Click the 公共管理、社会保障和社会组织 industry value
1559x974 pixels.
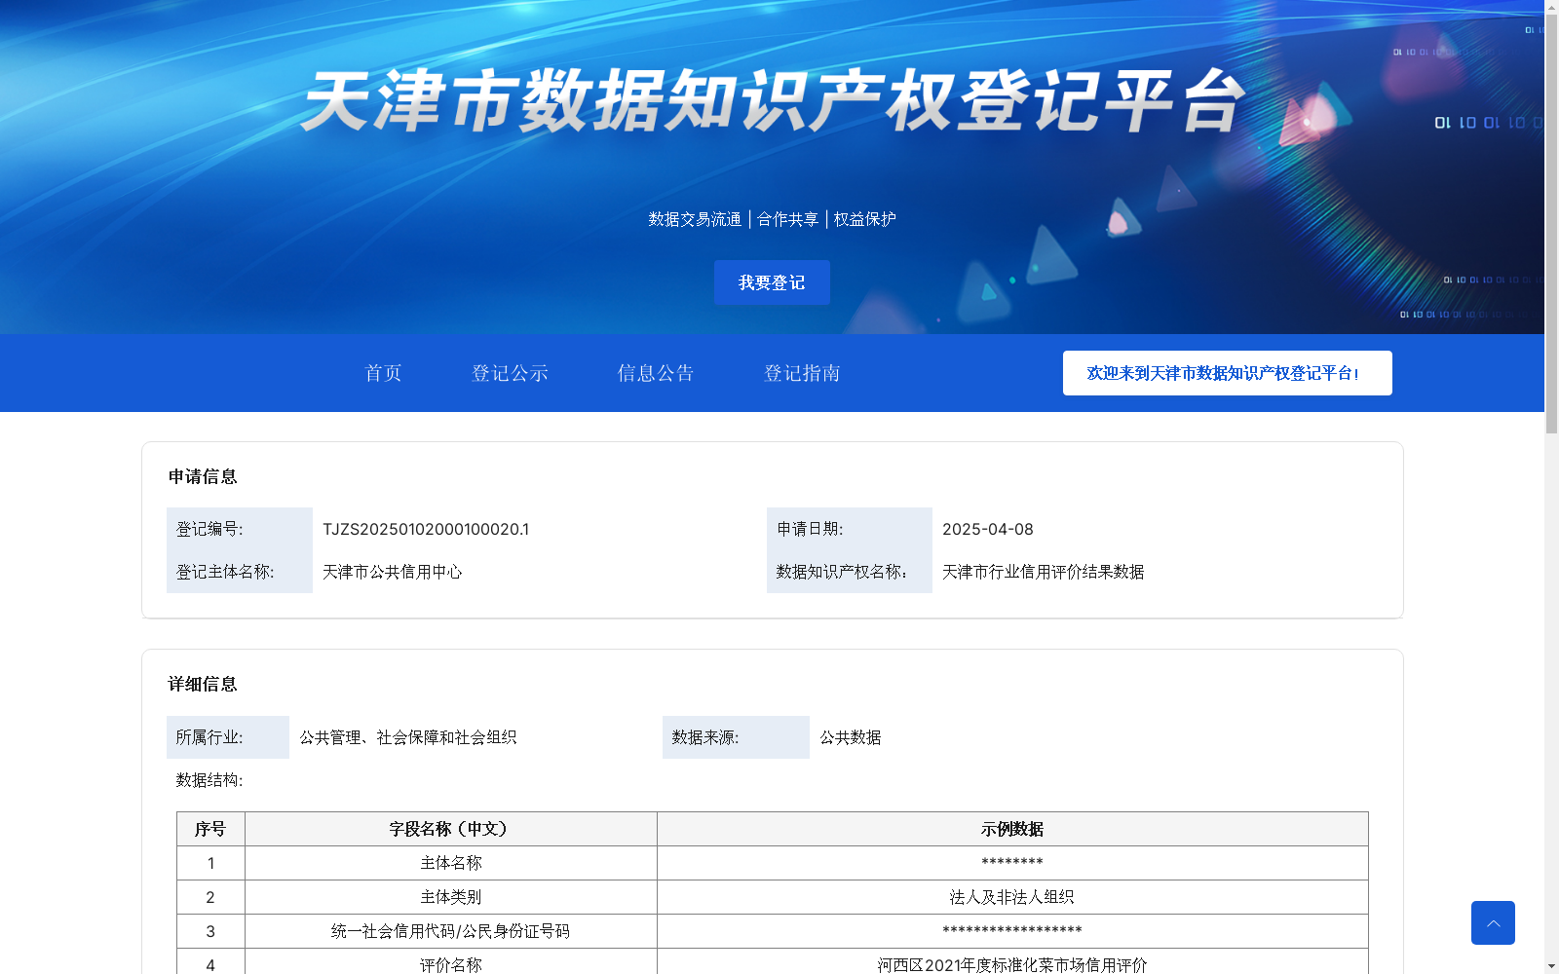[408, 737]
